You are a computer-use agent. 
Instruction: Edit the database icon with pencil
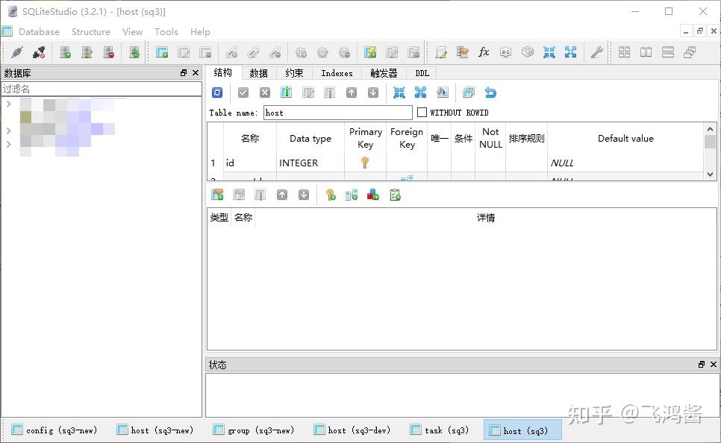click(x=87, y=52)
